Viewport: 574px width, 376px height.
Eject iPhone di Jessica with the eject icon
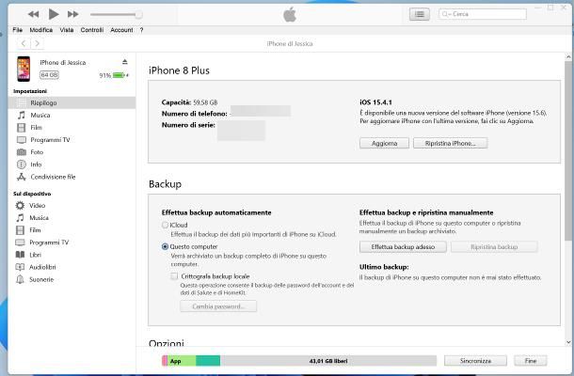point(125,62)
